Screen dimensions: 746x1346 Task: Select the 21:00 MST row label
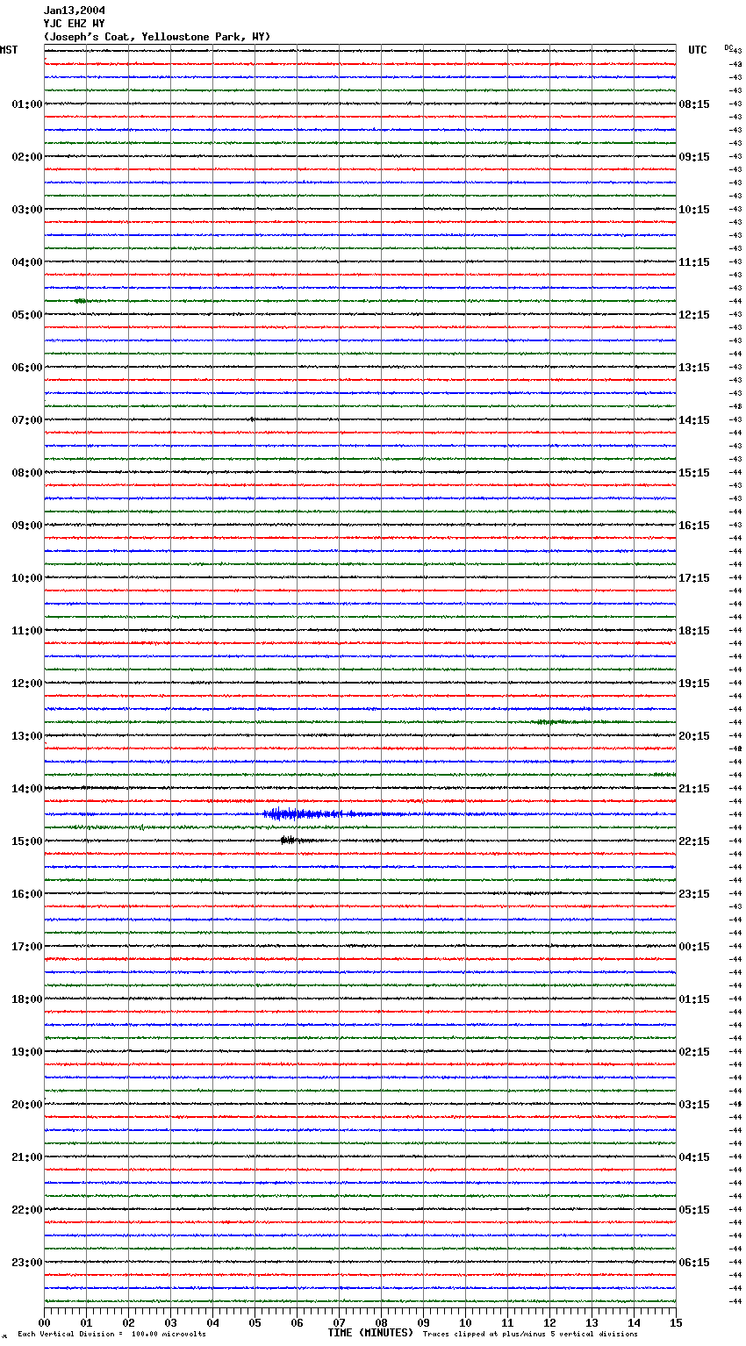tap(27, 1157)
